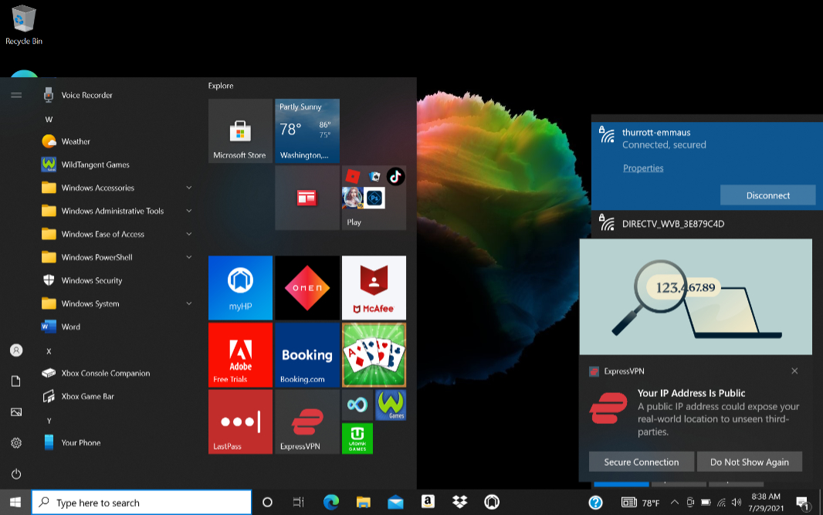The width and height of the screenshot is (823, 515).
Task: Open Properties link for thurrott-emmaus network
Action: [643, 168]
